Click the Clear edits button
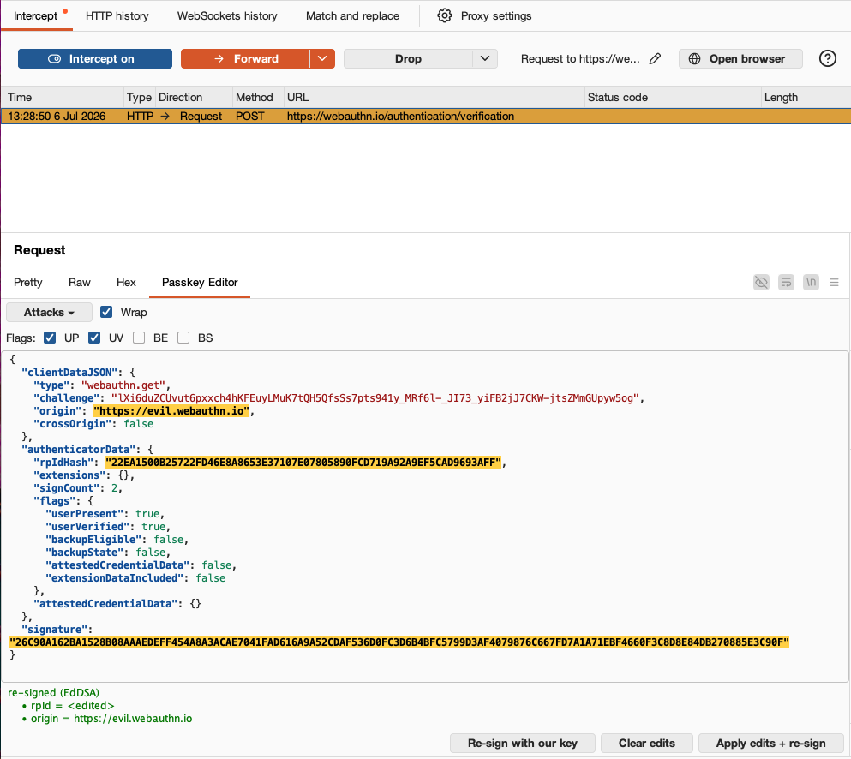The image size is (851, 759). point(647,743)
